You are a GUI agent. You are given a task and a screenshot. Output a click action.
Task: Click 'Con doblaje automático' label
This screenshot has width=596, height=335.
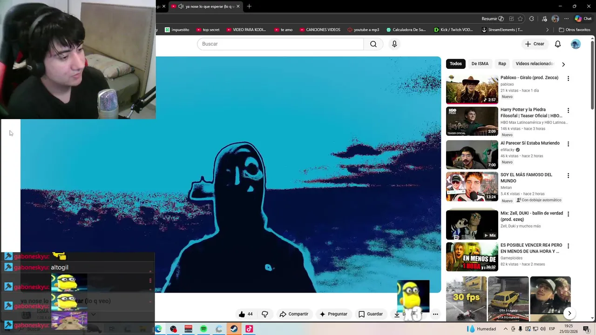539,200
